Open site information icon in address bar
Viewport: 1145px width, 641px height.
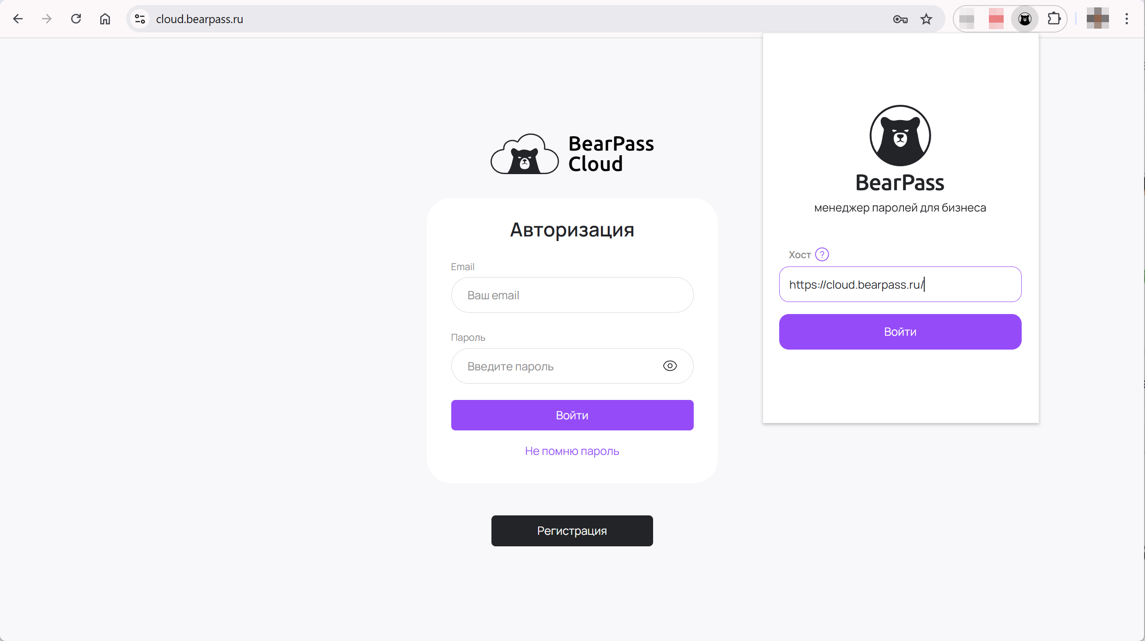point(140,19)
